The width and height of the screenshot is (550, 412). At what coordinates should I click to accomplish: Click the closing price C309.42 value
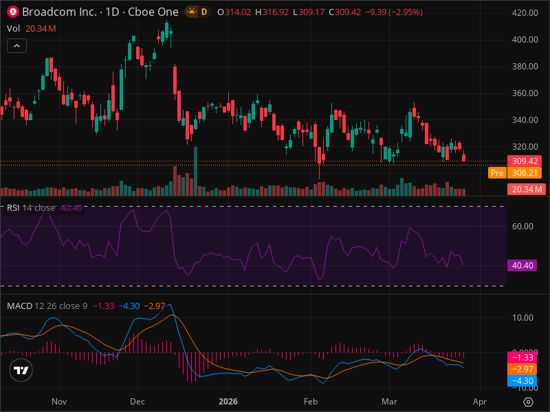pyautogui.click(x=345, y=12)
